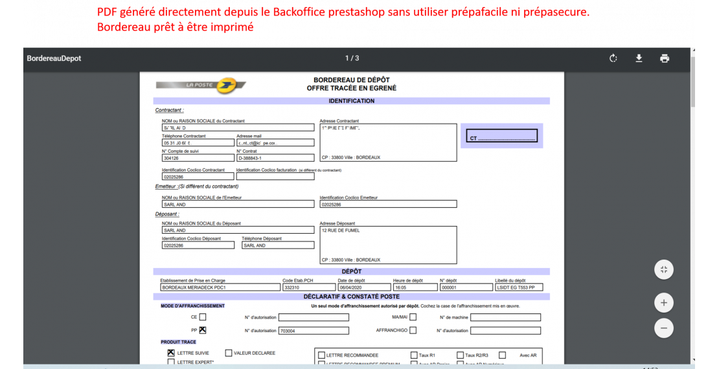Screen dimensions: 719x369
Task: Click the Adresse Déposant box
Action: tap(389, 245)
